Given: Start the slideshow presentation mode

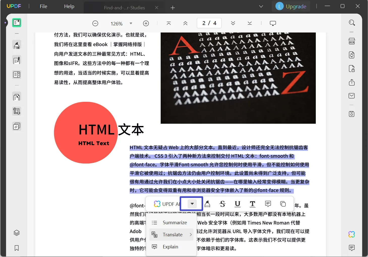Looking at the screenshot, I should pos(273,23).
